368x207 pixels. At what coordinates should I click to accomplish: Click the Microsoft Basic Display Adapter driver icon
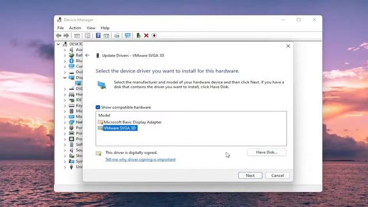[x=101, y=122]
